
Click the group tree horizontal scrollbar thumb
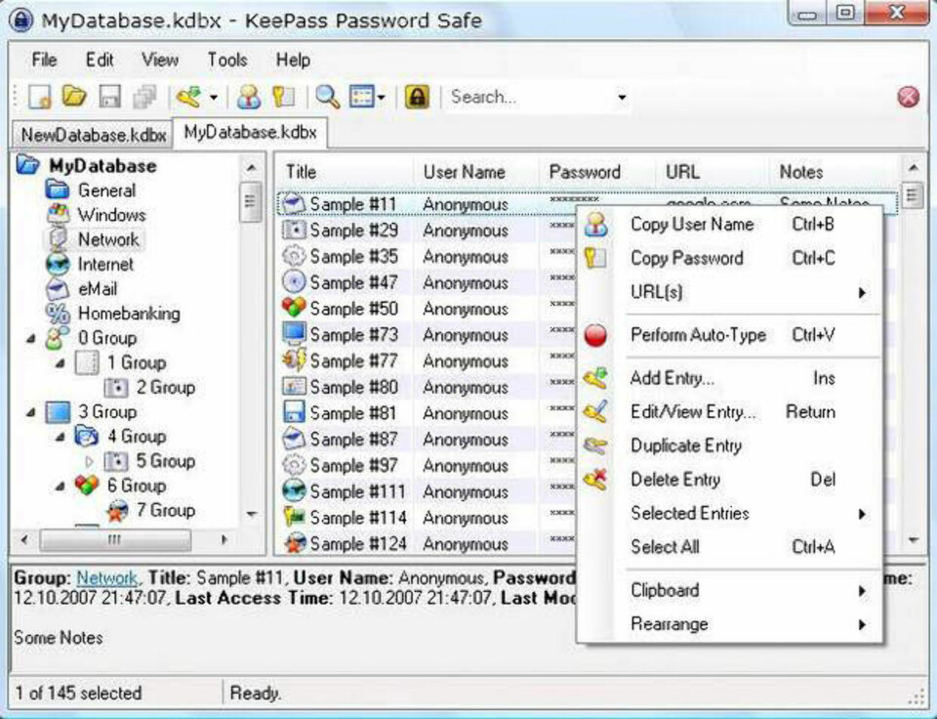coord(115,540)
